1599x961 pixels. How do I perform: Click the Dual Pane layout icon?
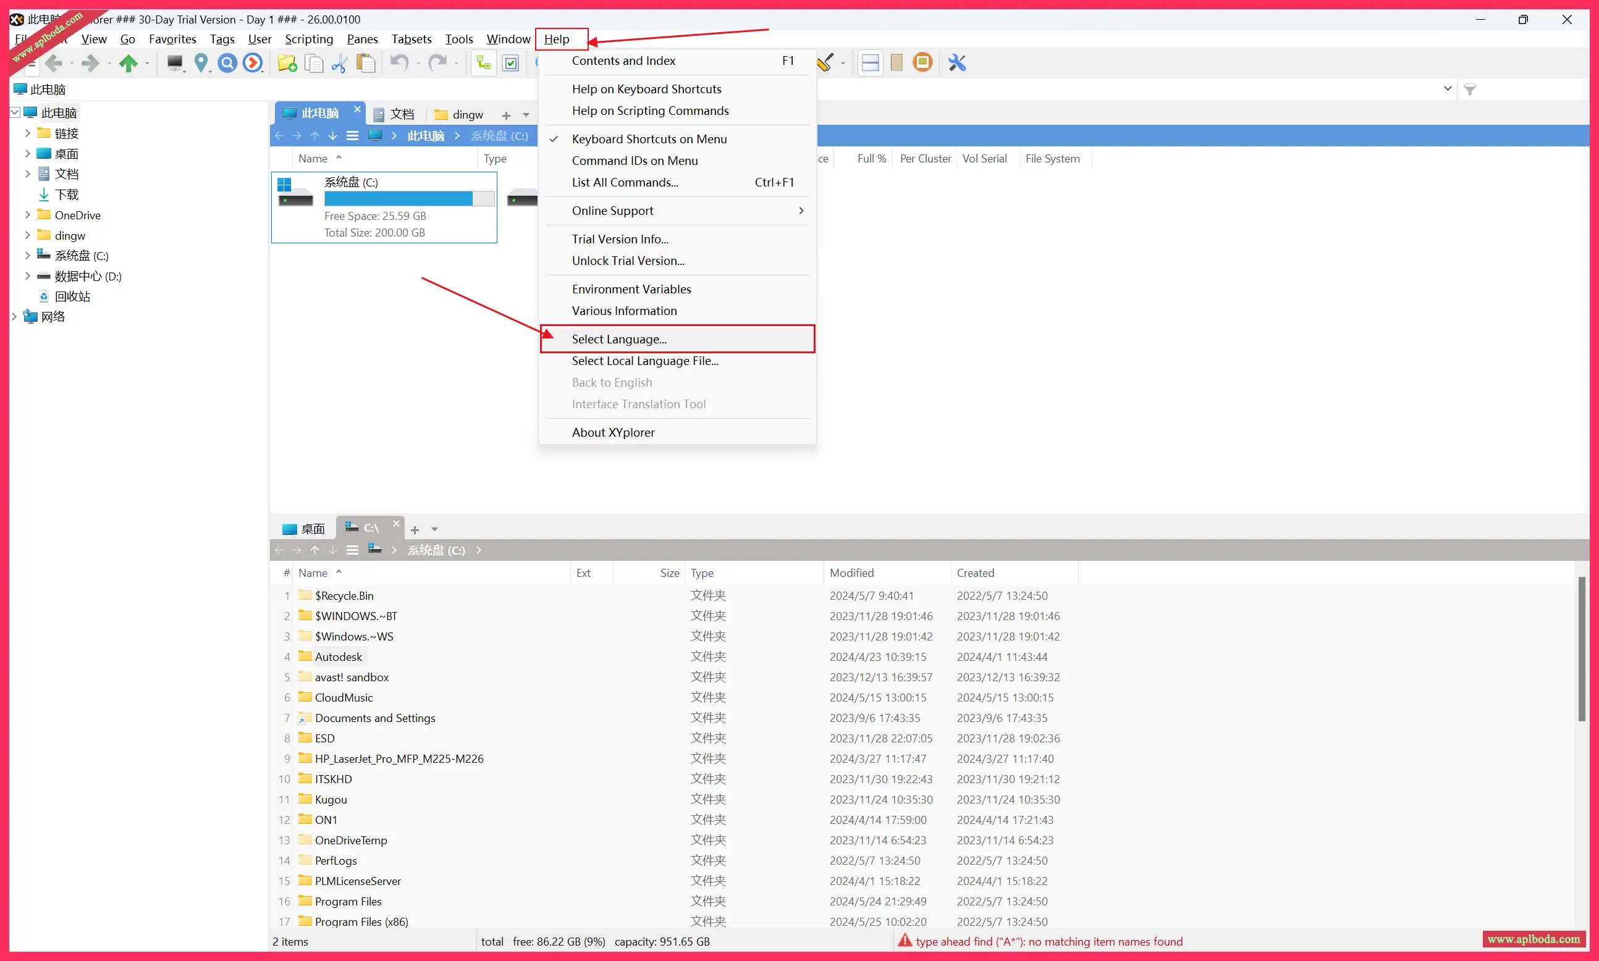coord(871,63)
